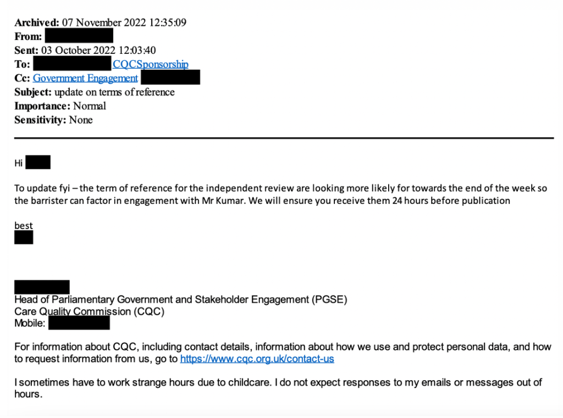
Task: Click the redacted mobile number
Action: coord(79,323)
